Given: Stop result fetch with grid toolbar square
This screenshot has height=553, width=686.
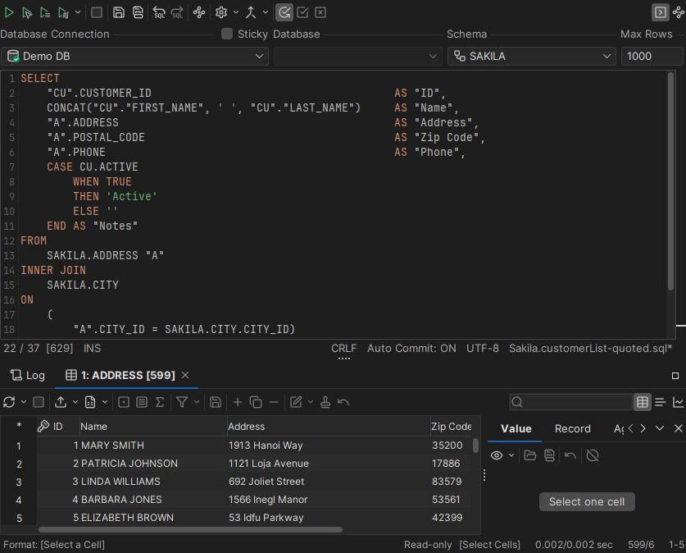Looking at the screenshot, I should coord(39,402).
